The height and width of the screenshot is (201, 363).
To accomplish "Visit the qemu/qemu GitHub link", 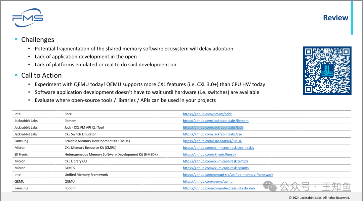I will click(207, 181).
